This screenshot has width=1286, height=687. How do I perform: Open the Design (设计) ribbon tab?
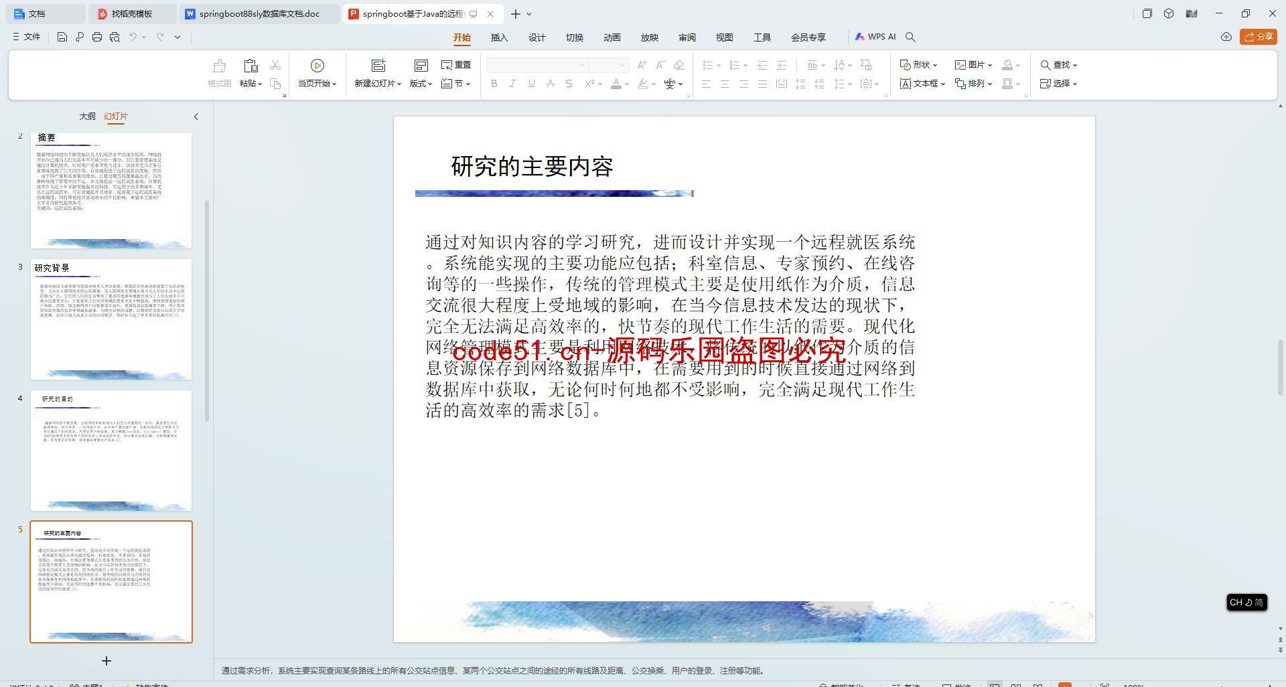[537, 37]
